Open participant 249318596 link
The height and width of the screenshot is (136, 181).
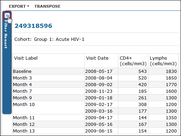coord(33,26)
